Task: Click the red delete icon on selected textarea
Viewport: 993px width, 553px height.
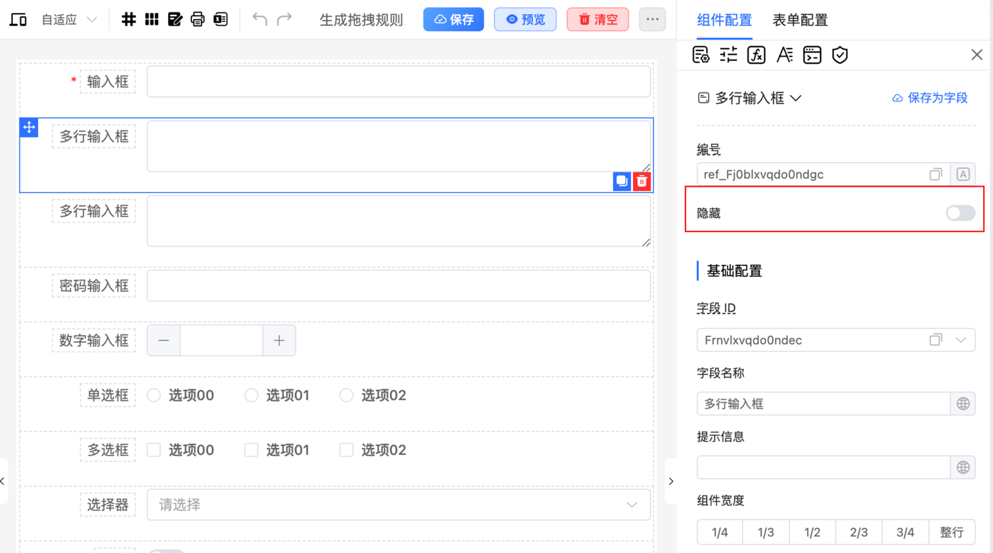Action: click(641, 182)
